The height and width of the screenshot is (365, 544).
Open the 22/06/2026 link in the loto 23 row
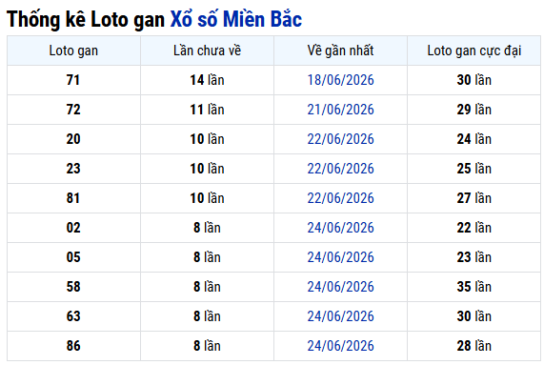pos(340,169)
